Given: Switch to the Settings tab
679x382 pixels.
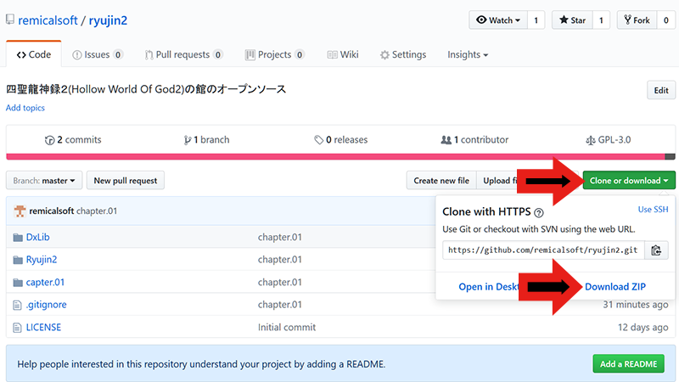Looking at the screenshot, I should coord(403,54).
